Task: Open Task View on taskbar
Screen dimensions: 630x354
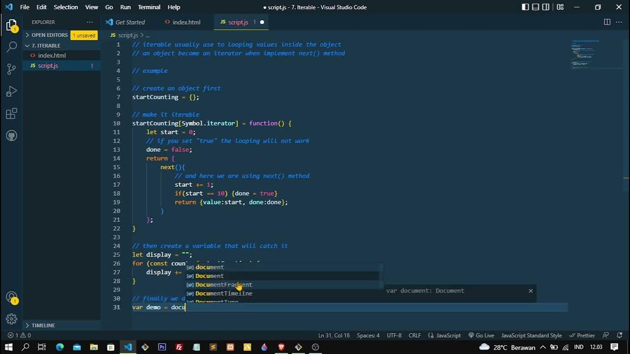Action: [x=42, y=347]
